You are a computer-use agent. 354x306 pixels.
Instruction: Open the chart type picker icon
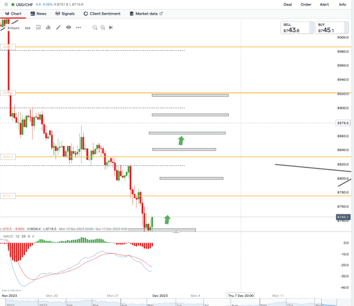click(39, 27)
